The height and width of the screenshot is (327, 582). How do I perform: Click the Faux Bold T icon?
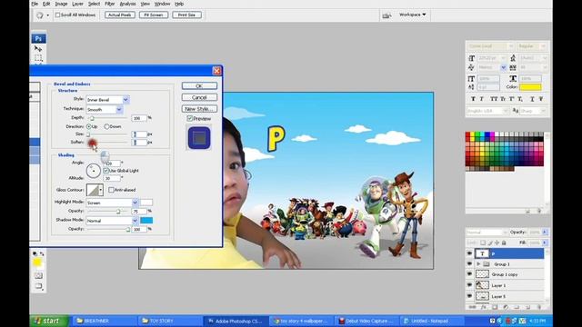pos(473,99)
